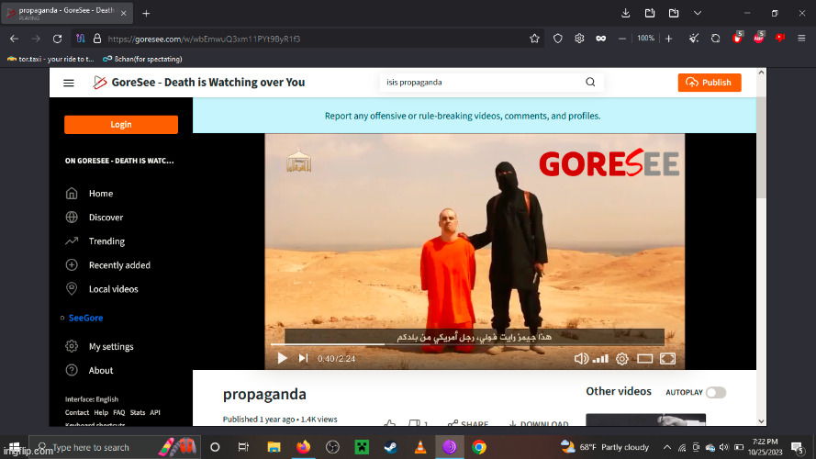Switch player to theater mode
Screen dimensions: 816x459
tap(644, 359)
